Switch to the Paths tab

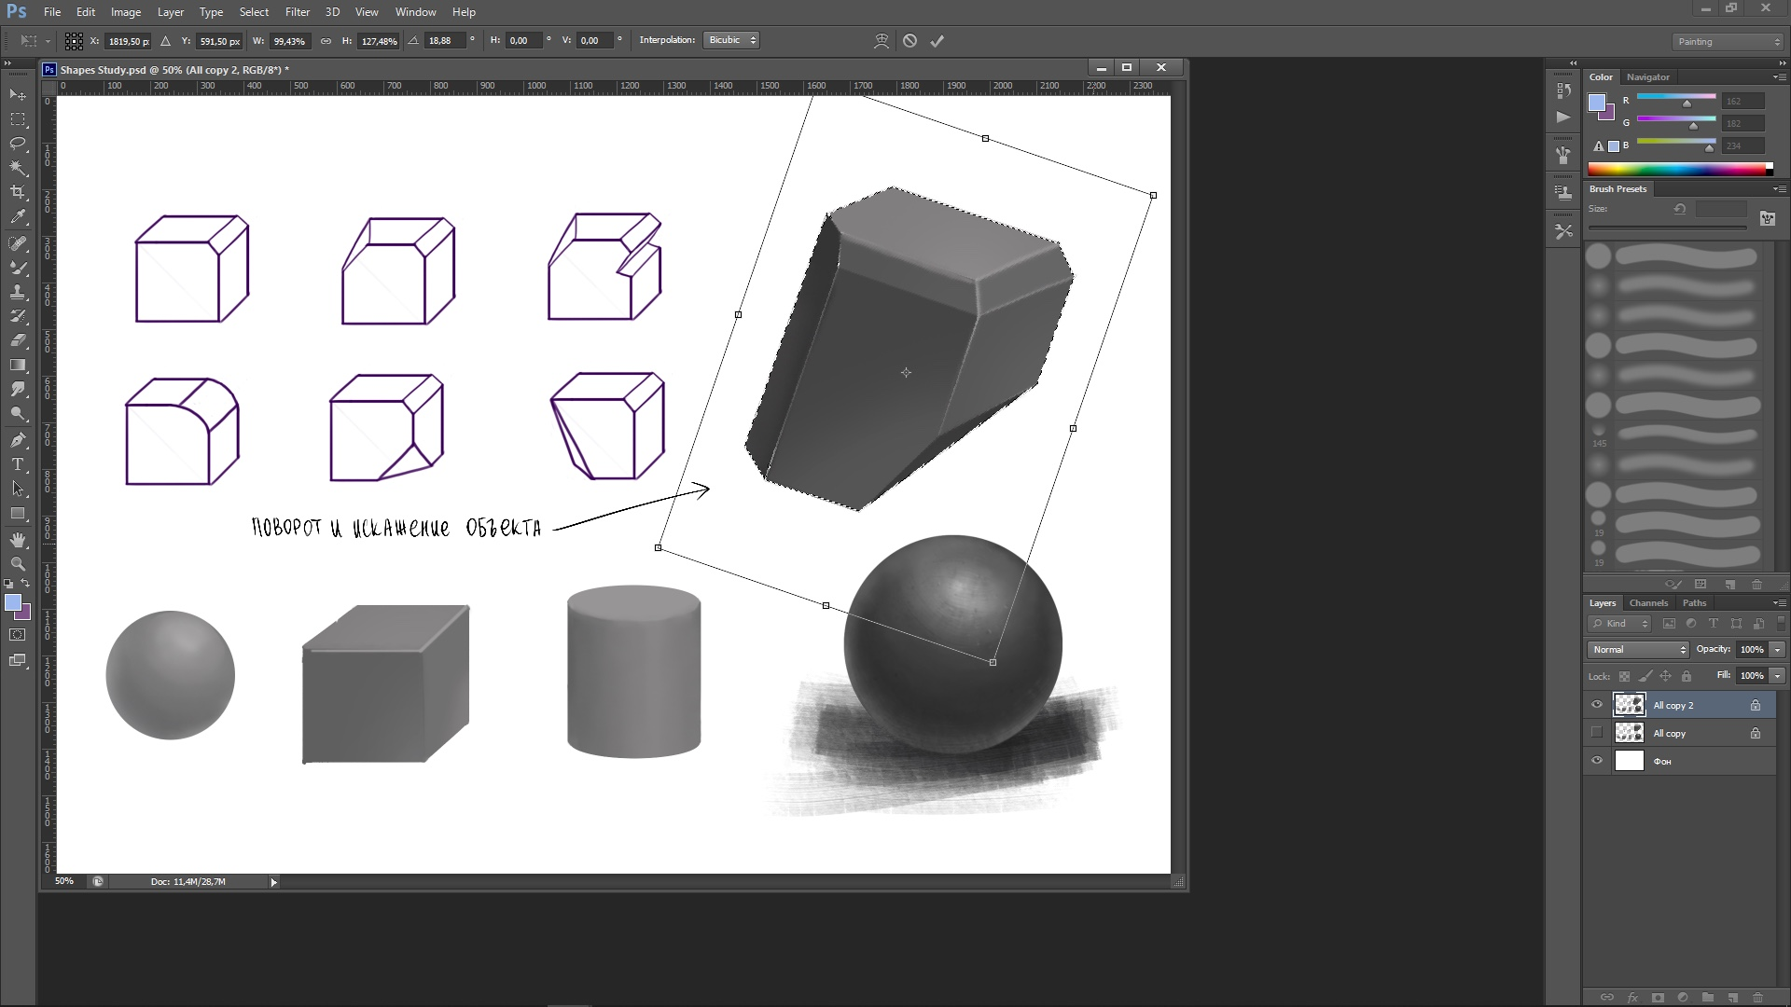click(x=1694, y=602)
